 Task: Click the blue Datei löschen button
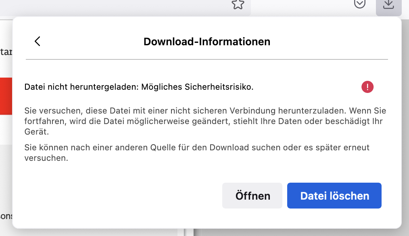click(x=334, y=196)
